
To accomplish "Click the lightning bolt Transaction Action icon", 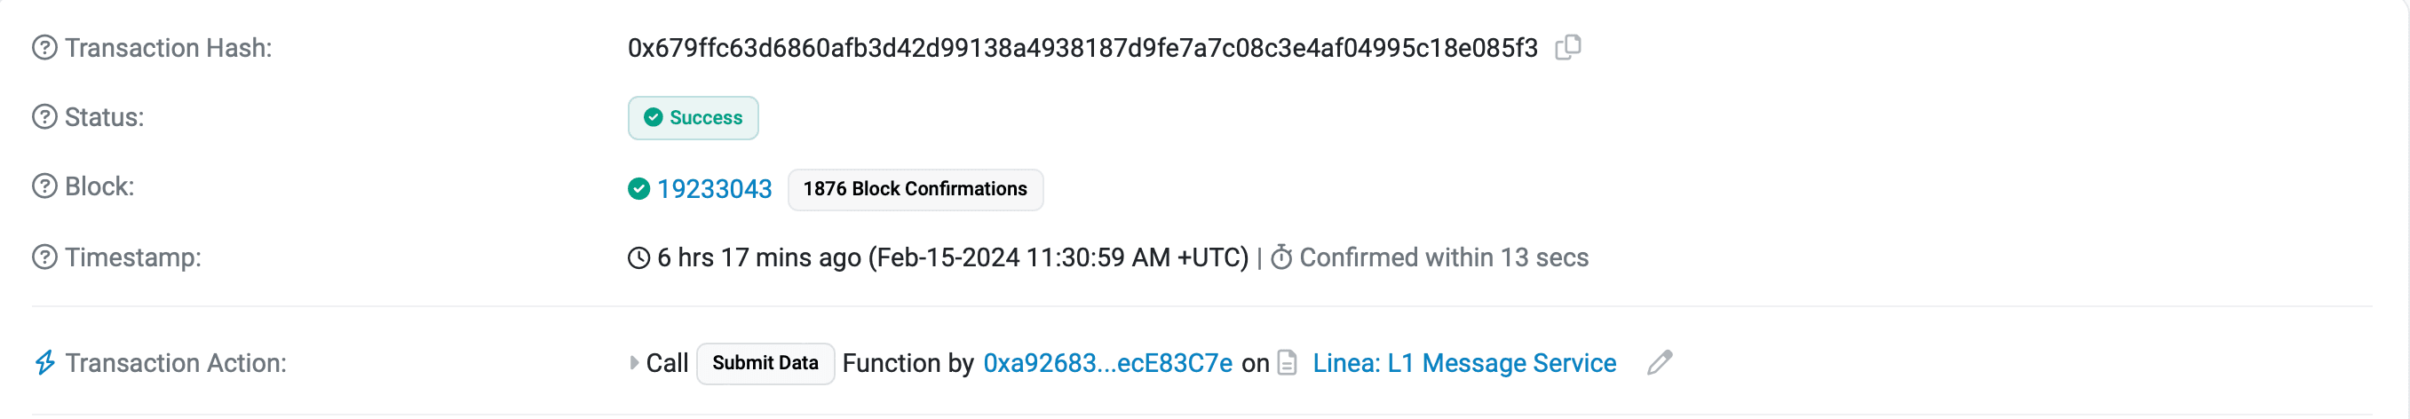I will click(45, 363).
